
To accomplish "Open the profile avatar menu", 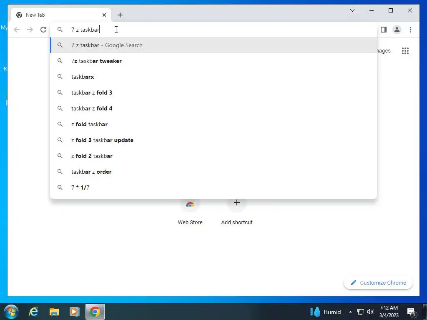I will click(x=397, y=30).
